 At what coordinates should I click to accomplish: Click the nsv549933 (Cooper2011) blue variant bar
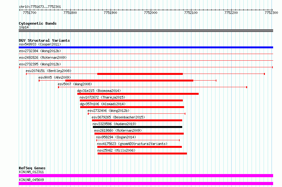(x=146, y=47)
